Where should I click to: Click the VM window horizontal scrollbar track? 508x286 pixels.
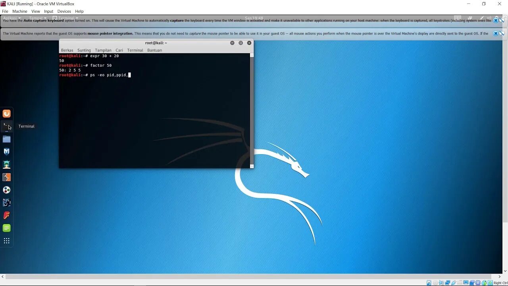[x=251, y=276]
